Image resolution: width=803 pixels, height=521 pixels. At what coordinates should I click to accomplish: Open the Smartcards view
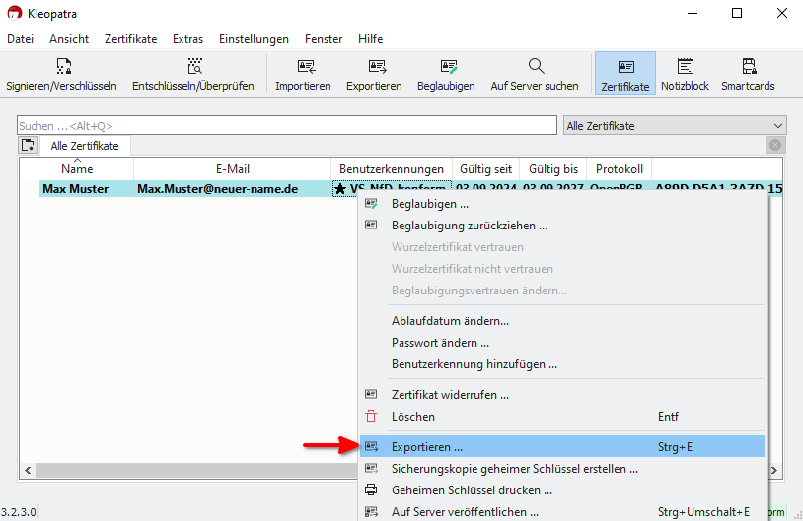click(x=748, y=74)
